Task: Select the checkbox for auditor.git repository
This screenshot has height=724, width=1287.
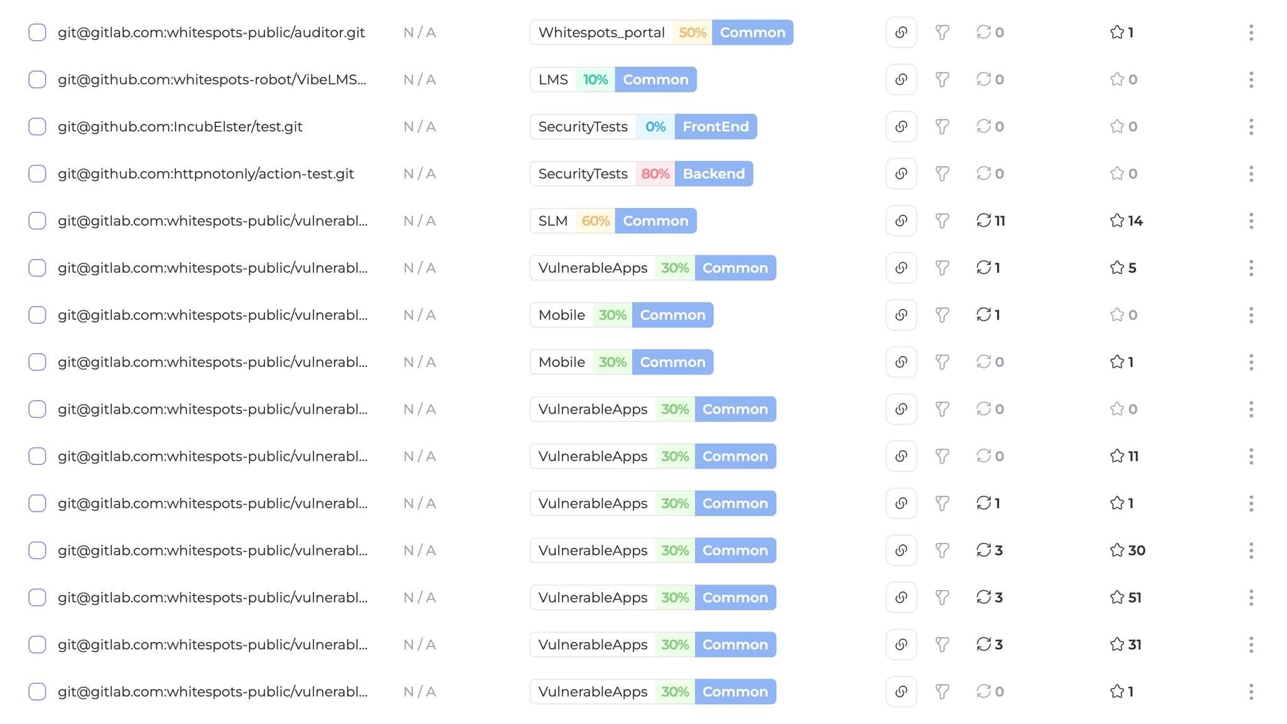Action: 37,32
